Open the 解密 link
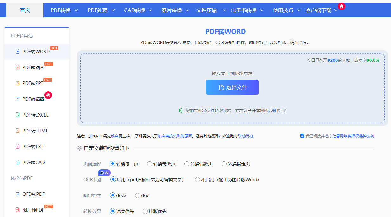Viewport: 391px width, 217px height. 115,136
